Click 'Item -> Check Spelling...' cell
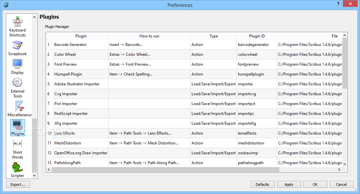Image resolution: width=360 pixels, height=194 pixels. [x=149, y=74]
